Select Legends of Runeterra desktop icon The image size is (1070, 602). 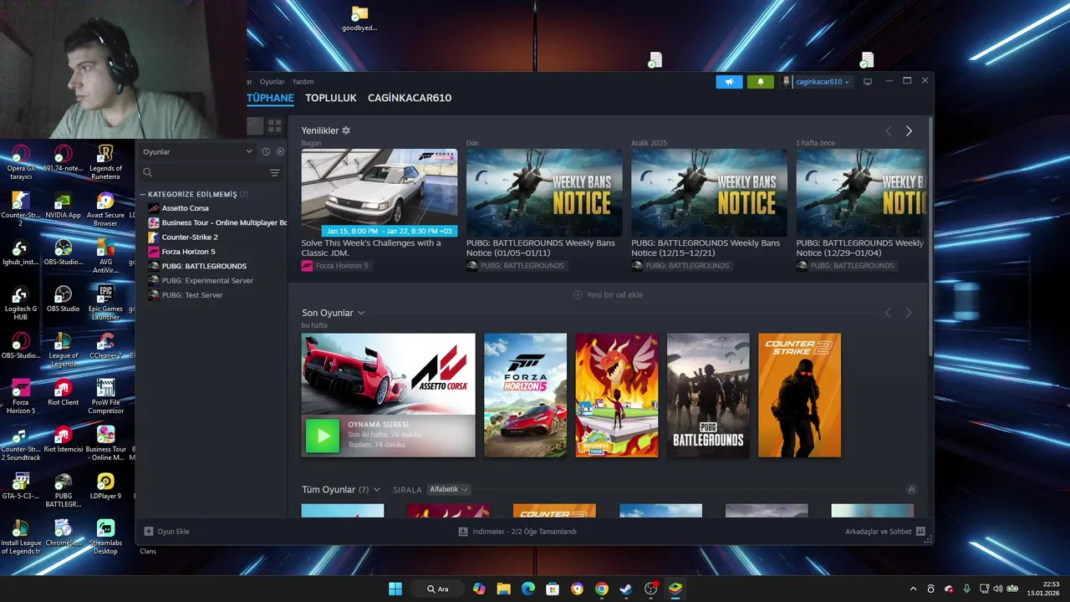pos(105,162)
